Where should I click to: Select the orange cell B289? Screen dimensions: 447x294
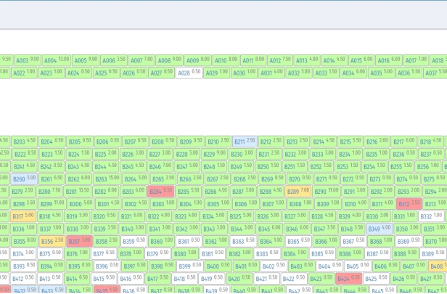(298, 192)
